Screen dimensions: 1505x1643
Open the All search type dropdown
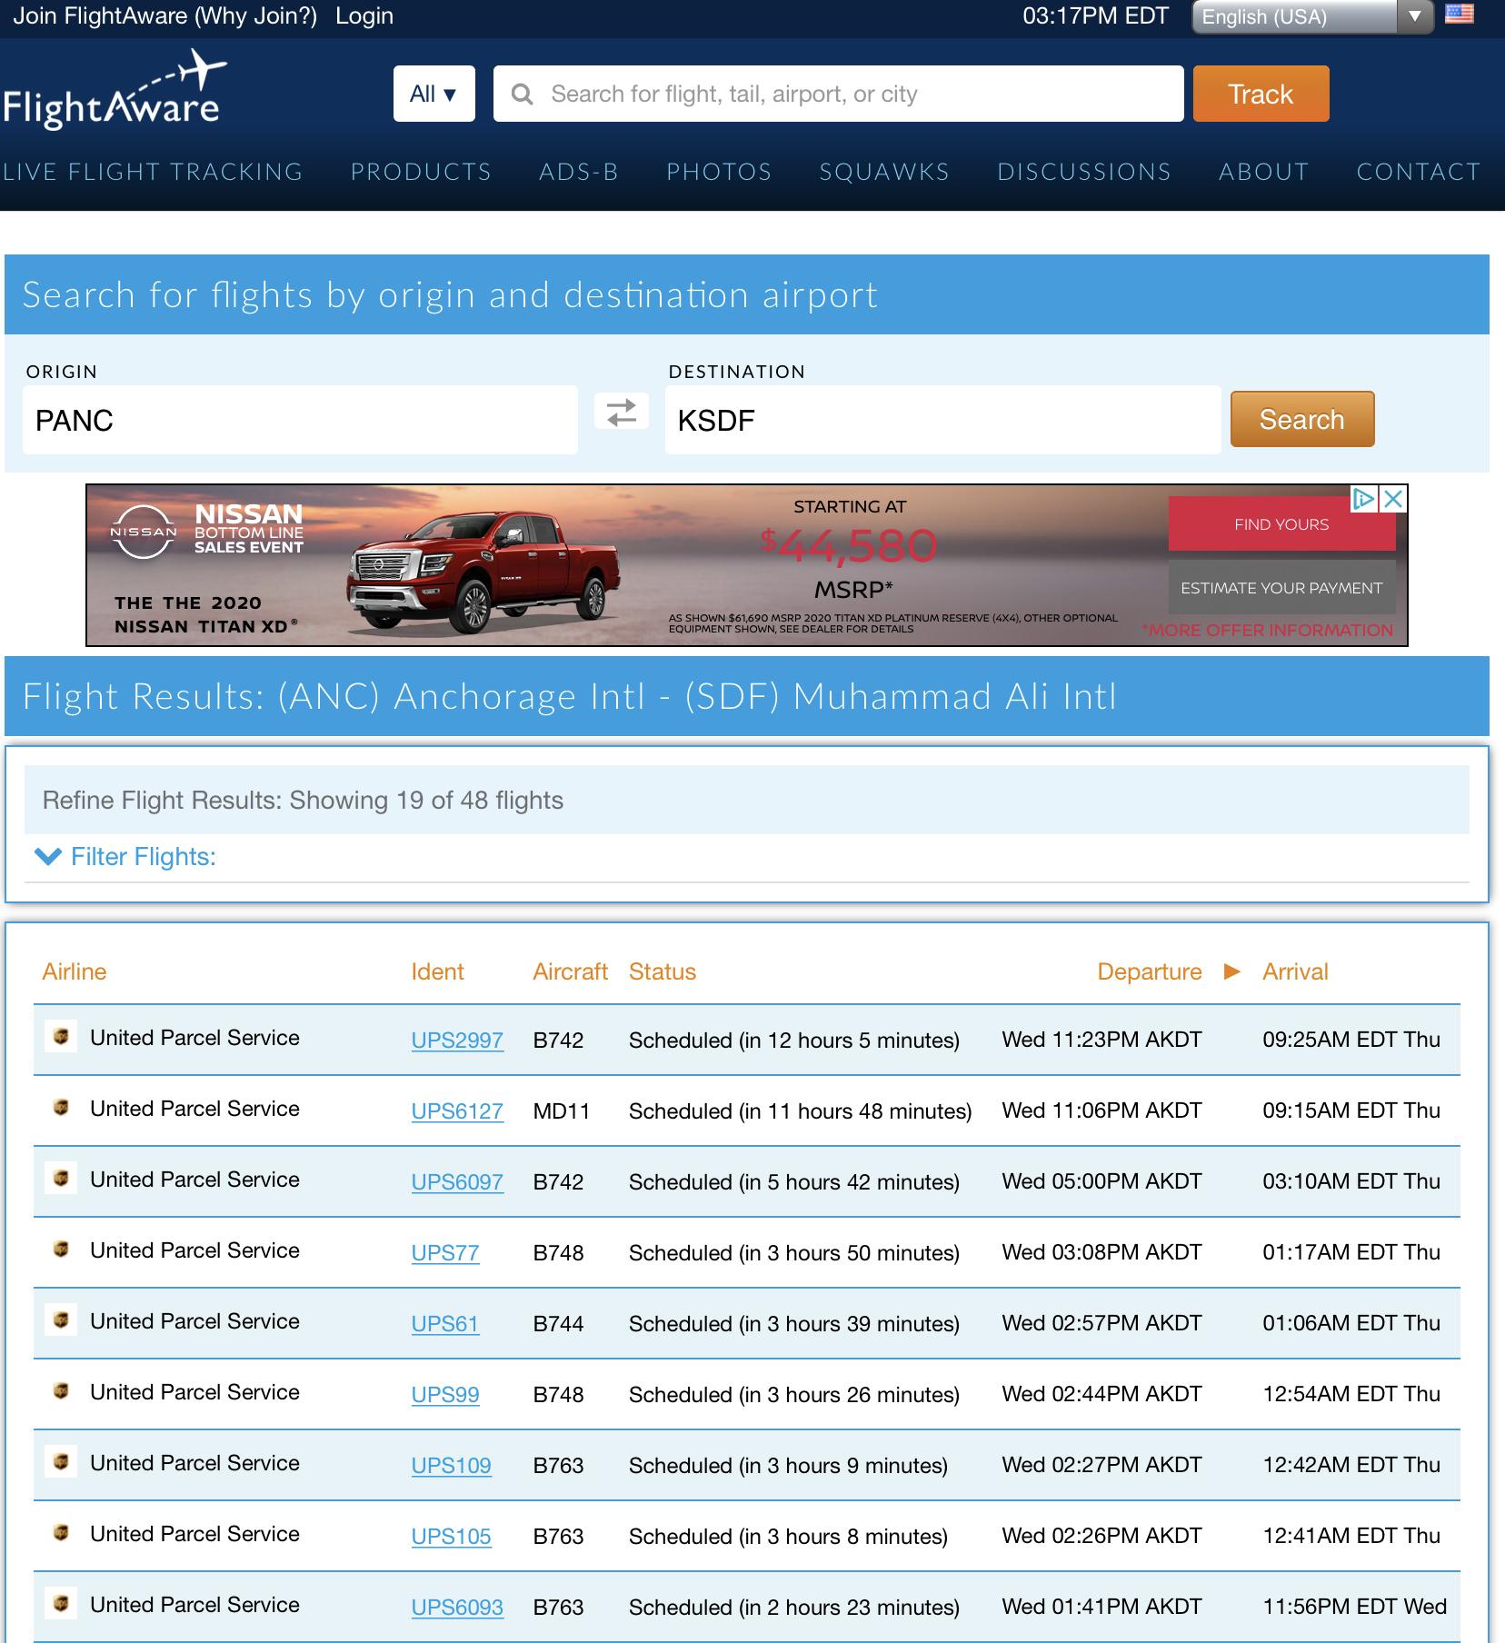pyautogui.click(x=434, y=94)
